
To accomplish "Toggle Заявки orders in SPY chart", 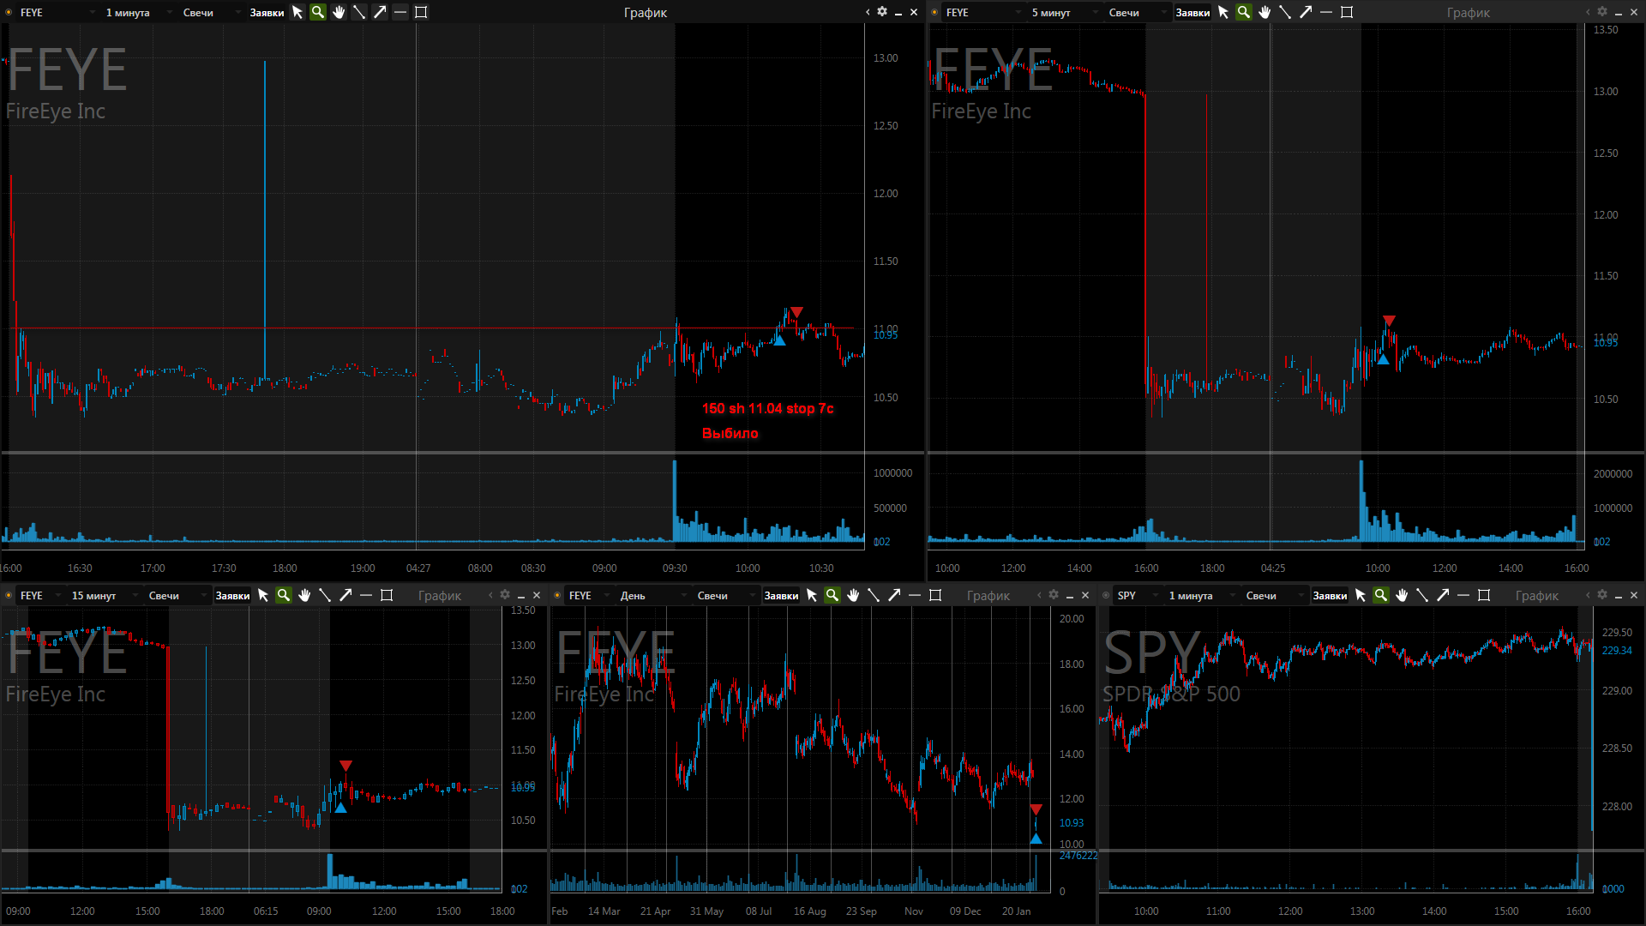I will (x=1330, y=595).
